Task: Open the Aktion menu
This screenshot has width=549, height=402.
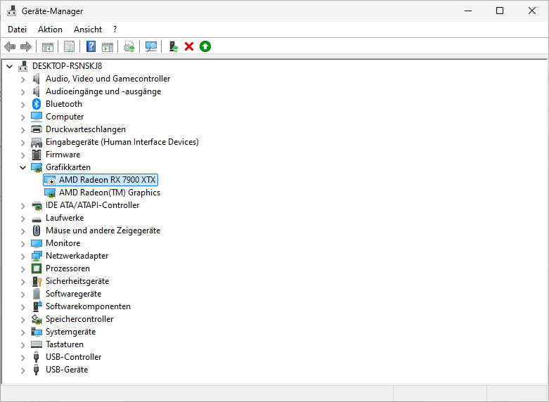Action: [50, 30]
